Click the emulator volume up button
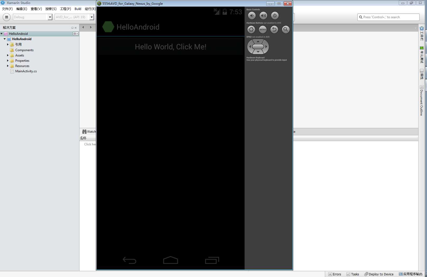This screenshot has height=277, width=427. pos(263,16)
